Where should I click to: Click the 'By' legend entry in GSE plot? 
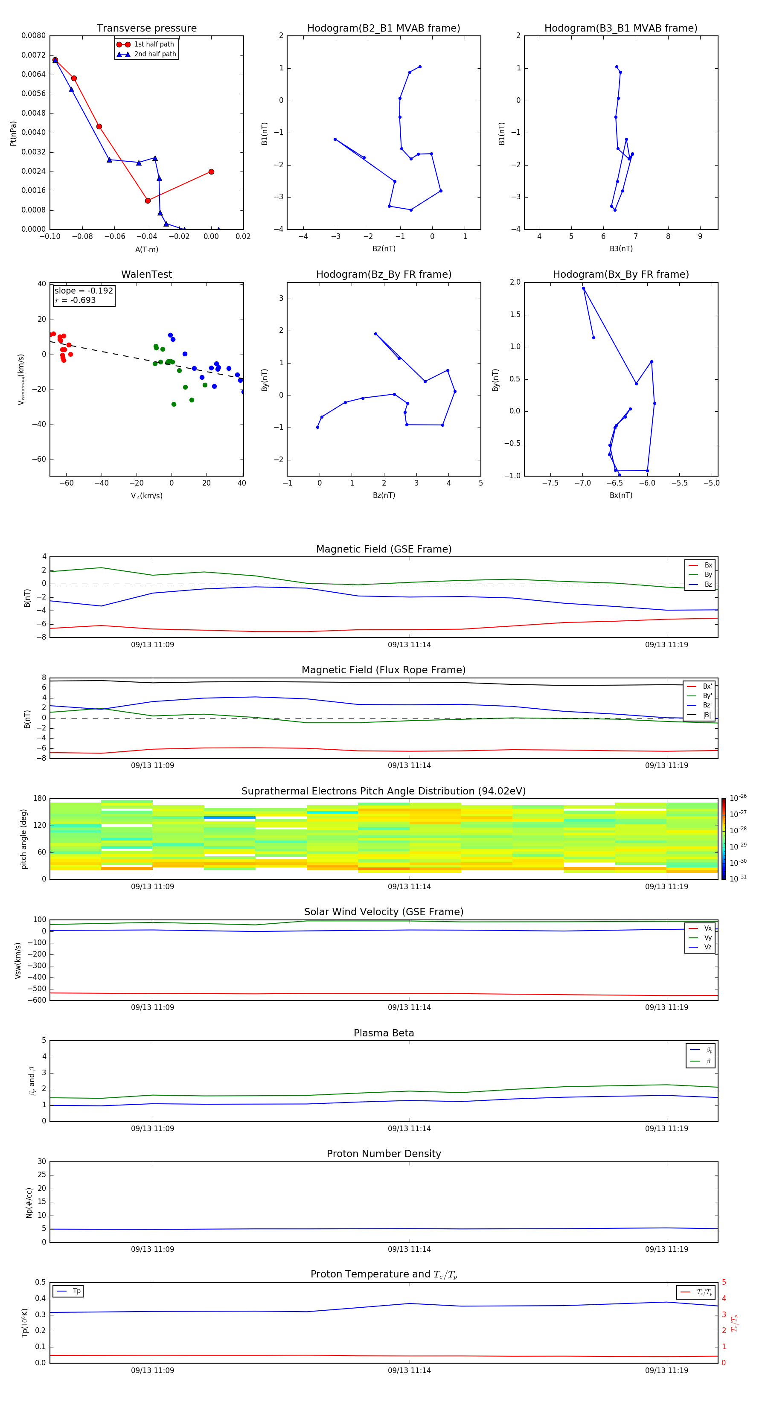coord(700,574)
